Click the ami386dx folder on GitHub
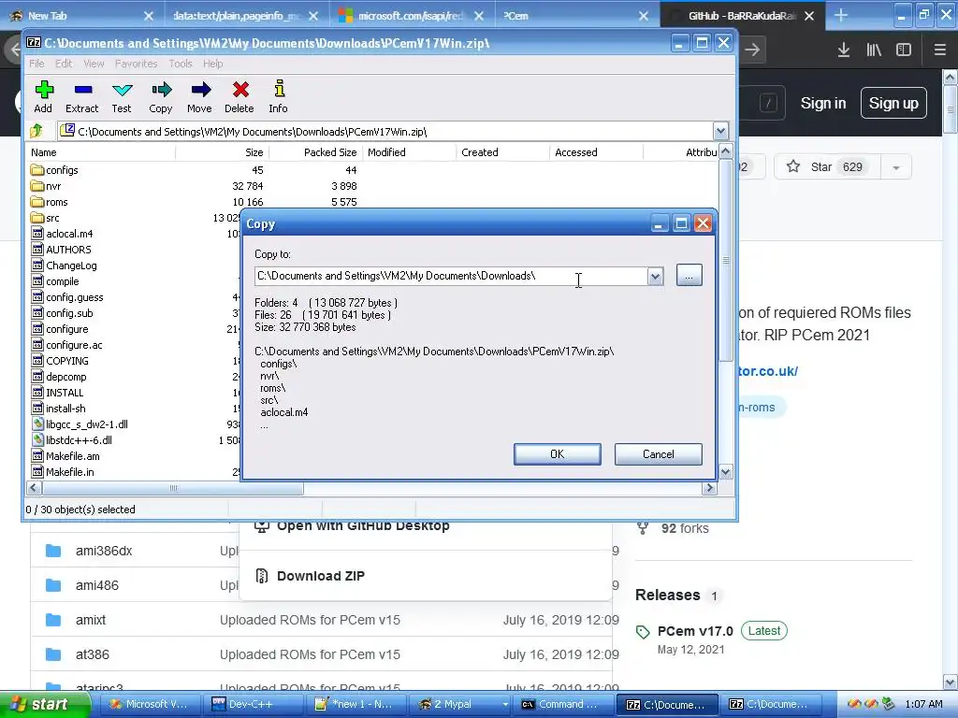Viewport: 958px width, 718px height. click(104, 551)
